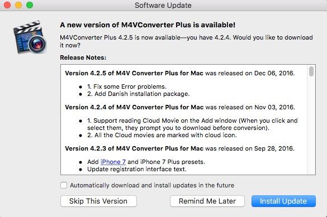This screenshot has height=217, width=327.
Task: Minimize the window with the yellow button
Action: [x=18, y=5]
